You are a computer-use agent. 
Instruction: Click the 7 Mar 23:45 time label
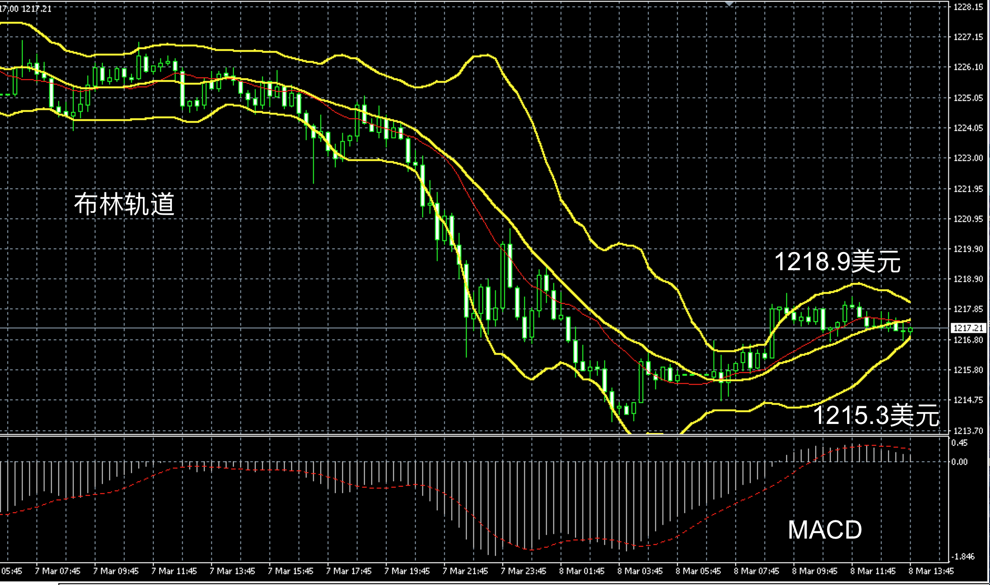[523, 571]
